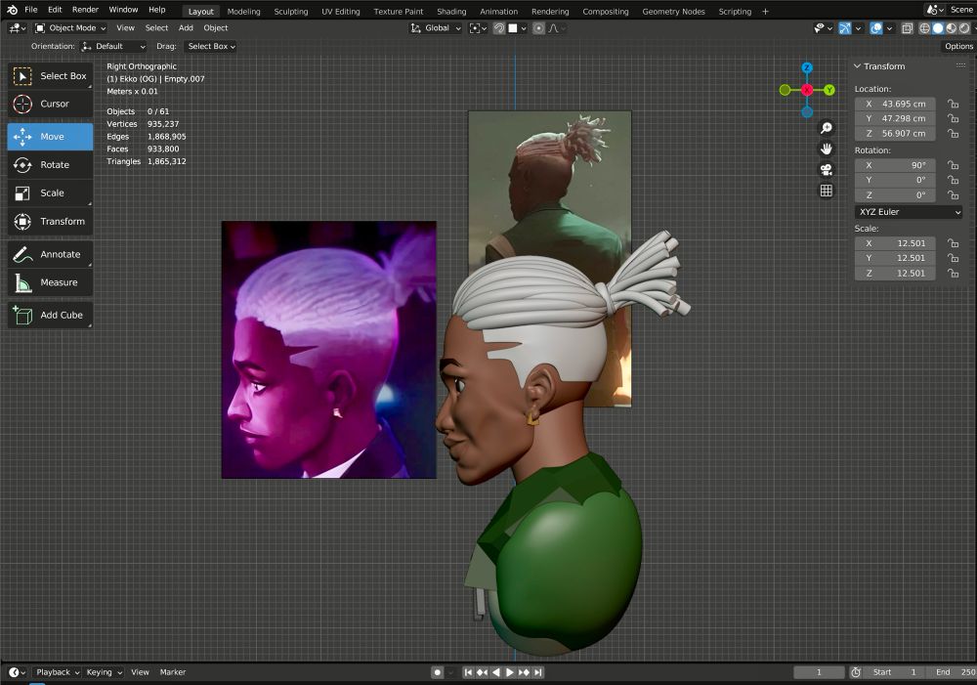Image resolution: width=977 pixels, height=685 pixels.
Task: Open the Keying popover
Action: (104, 672)
